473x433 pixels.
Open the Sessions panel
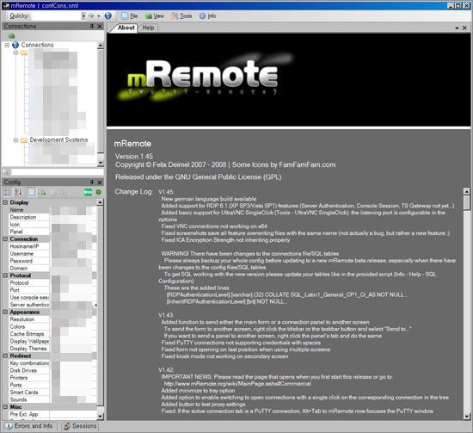point(80,426)
